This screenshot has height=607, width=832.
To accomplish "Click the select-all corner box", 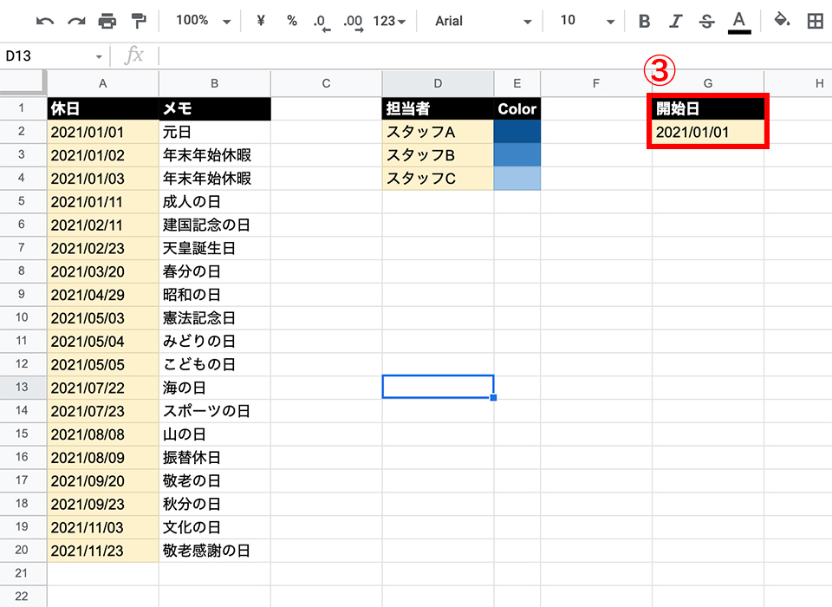I will [x=22, y=82].
